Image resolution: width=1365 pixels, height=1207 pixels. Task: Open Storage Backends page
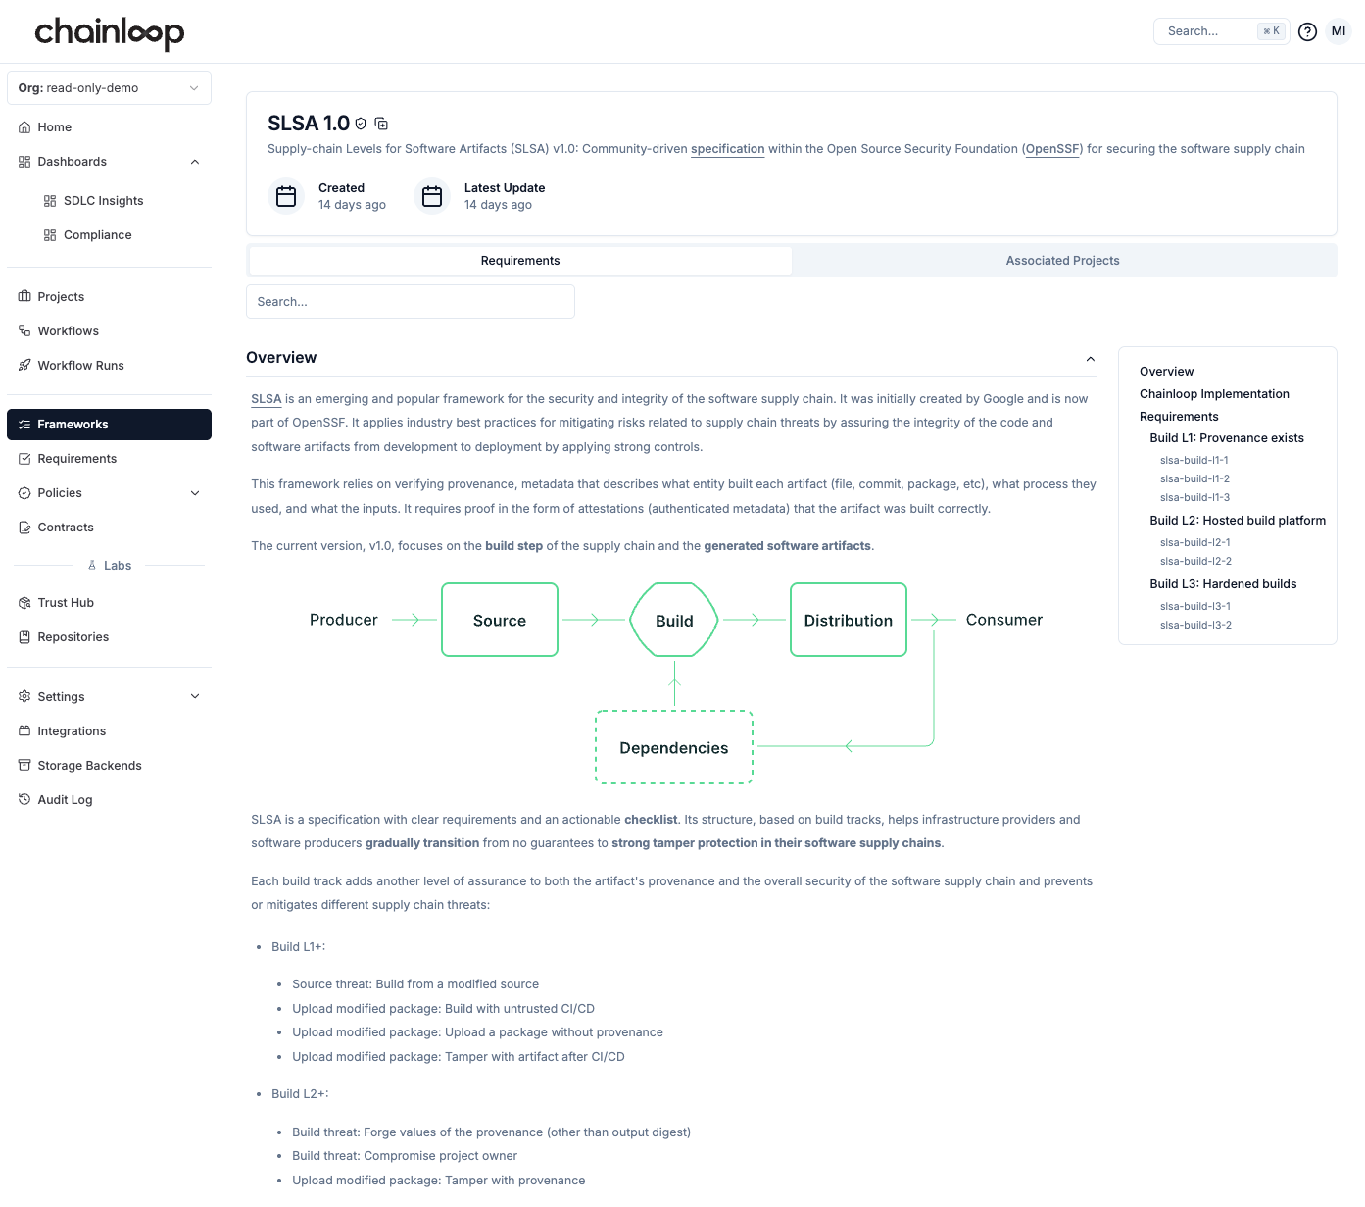tap(89, 766)
